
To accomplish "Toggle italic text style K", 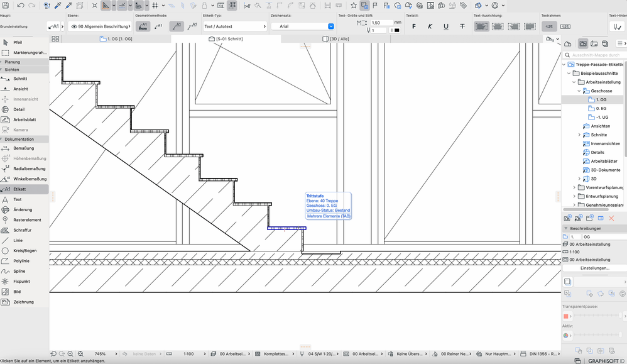I will pyautogui.click(x=430, y=26).
